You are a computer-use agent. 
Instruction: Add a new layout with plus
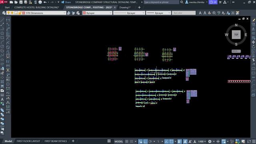[x=73, y=141]
